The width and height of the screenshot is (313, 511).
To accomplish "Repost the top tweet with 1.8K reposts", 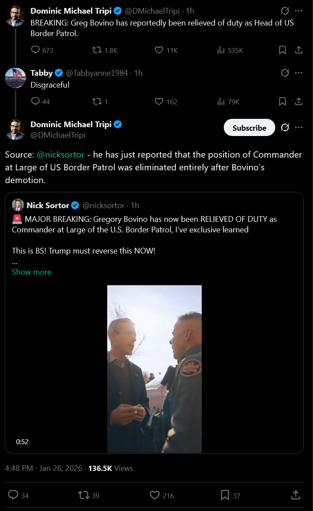I will point(97,50).
